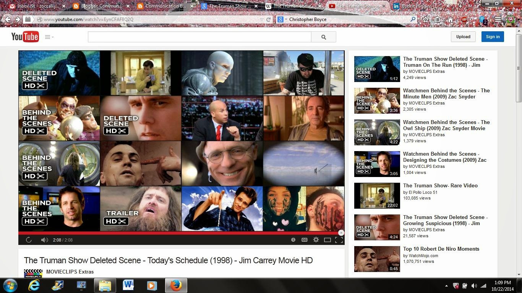Expand the YouTube guide menu

pyautogui.click(x=49, y=37)
